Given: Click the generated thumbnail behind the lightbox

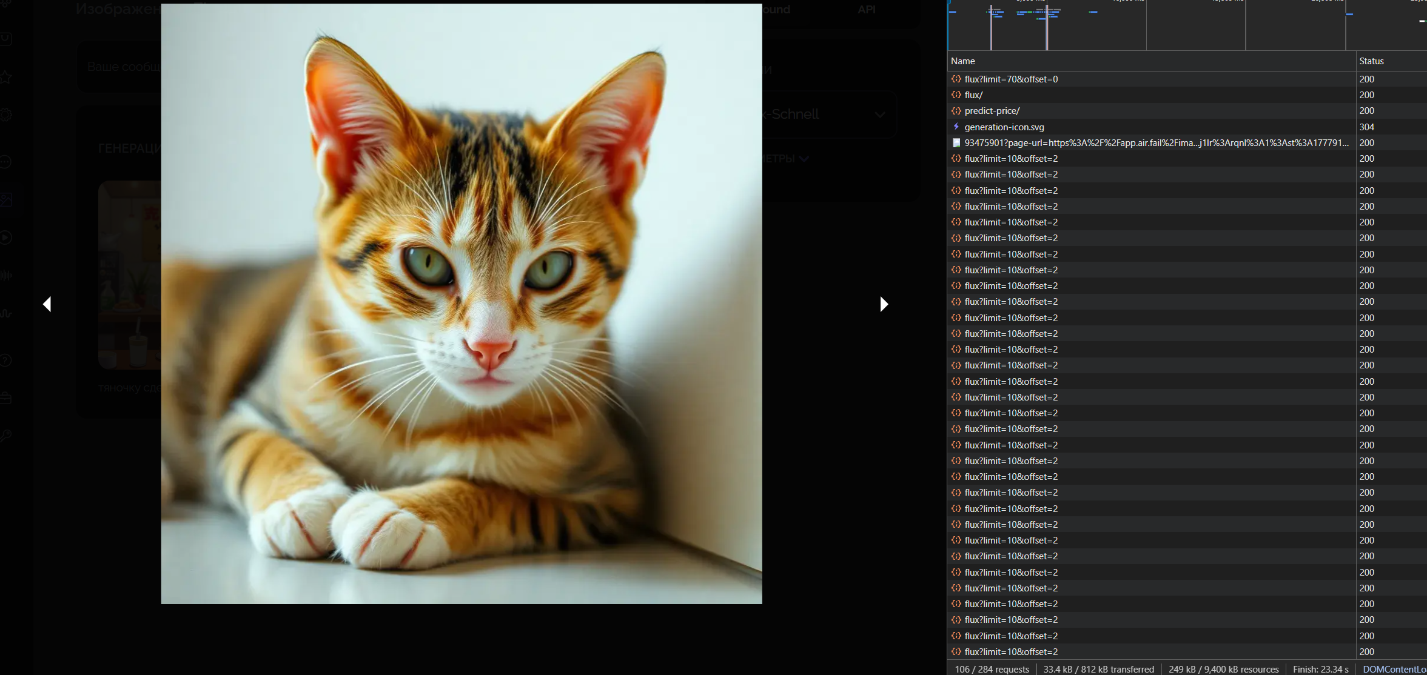Looking at the screenshot, I should point(130,275).
